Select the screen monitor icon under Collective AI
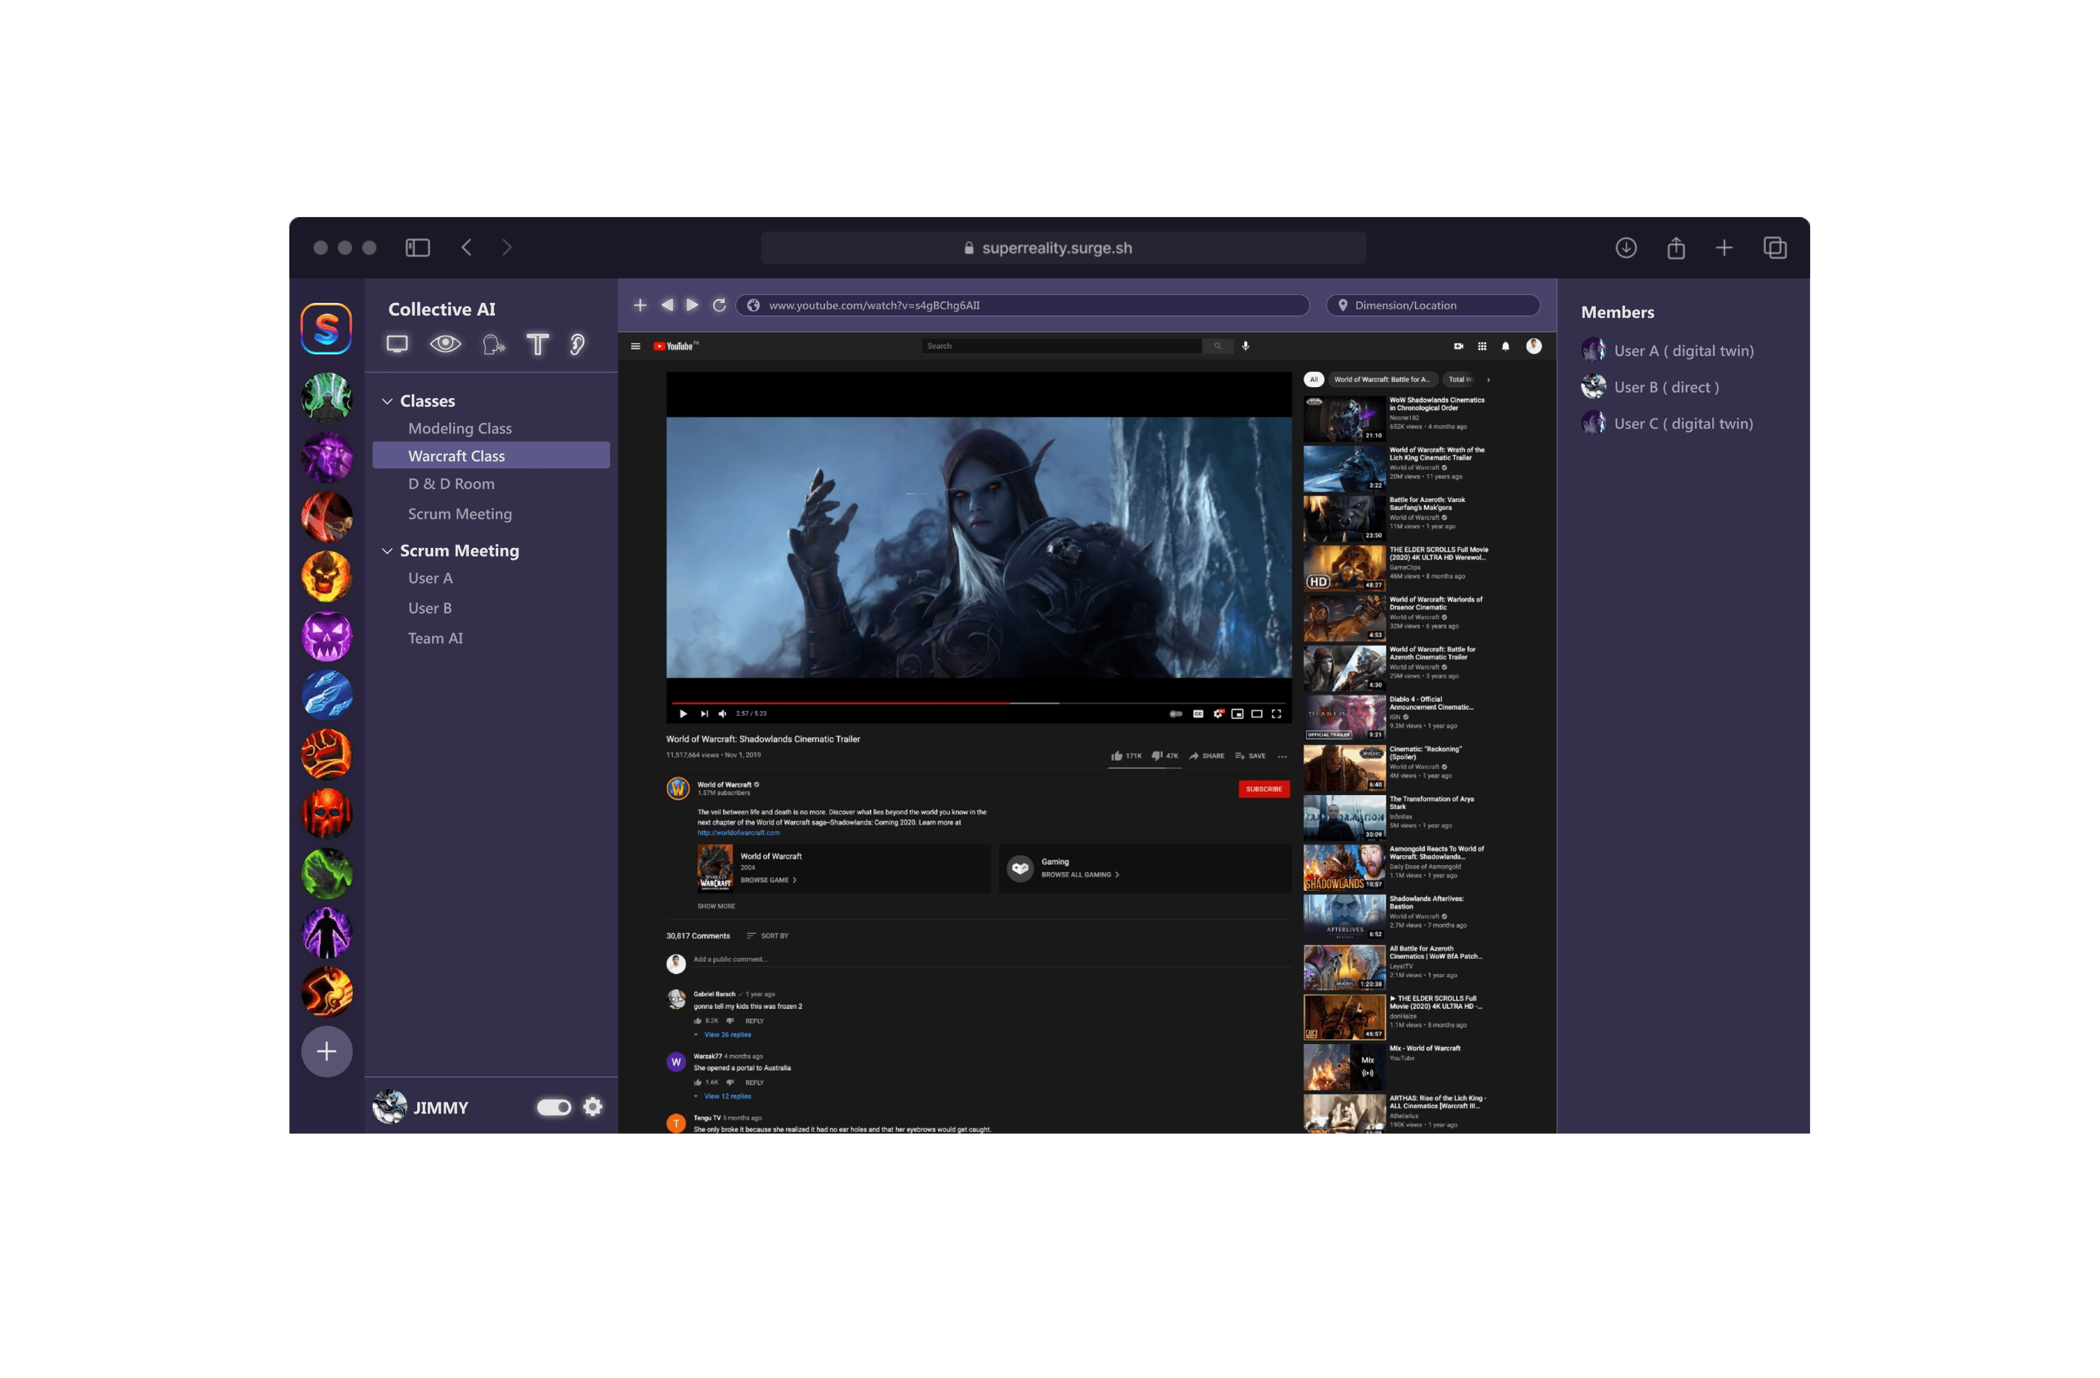This screenshot has height=1378, width=2100. (397, 344)
